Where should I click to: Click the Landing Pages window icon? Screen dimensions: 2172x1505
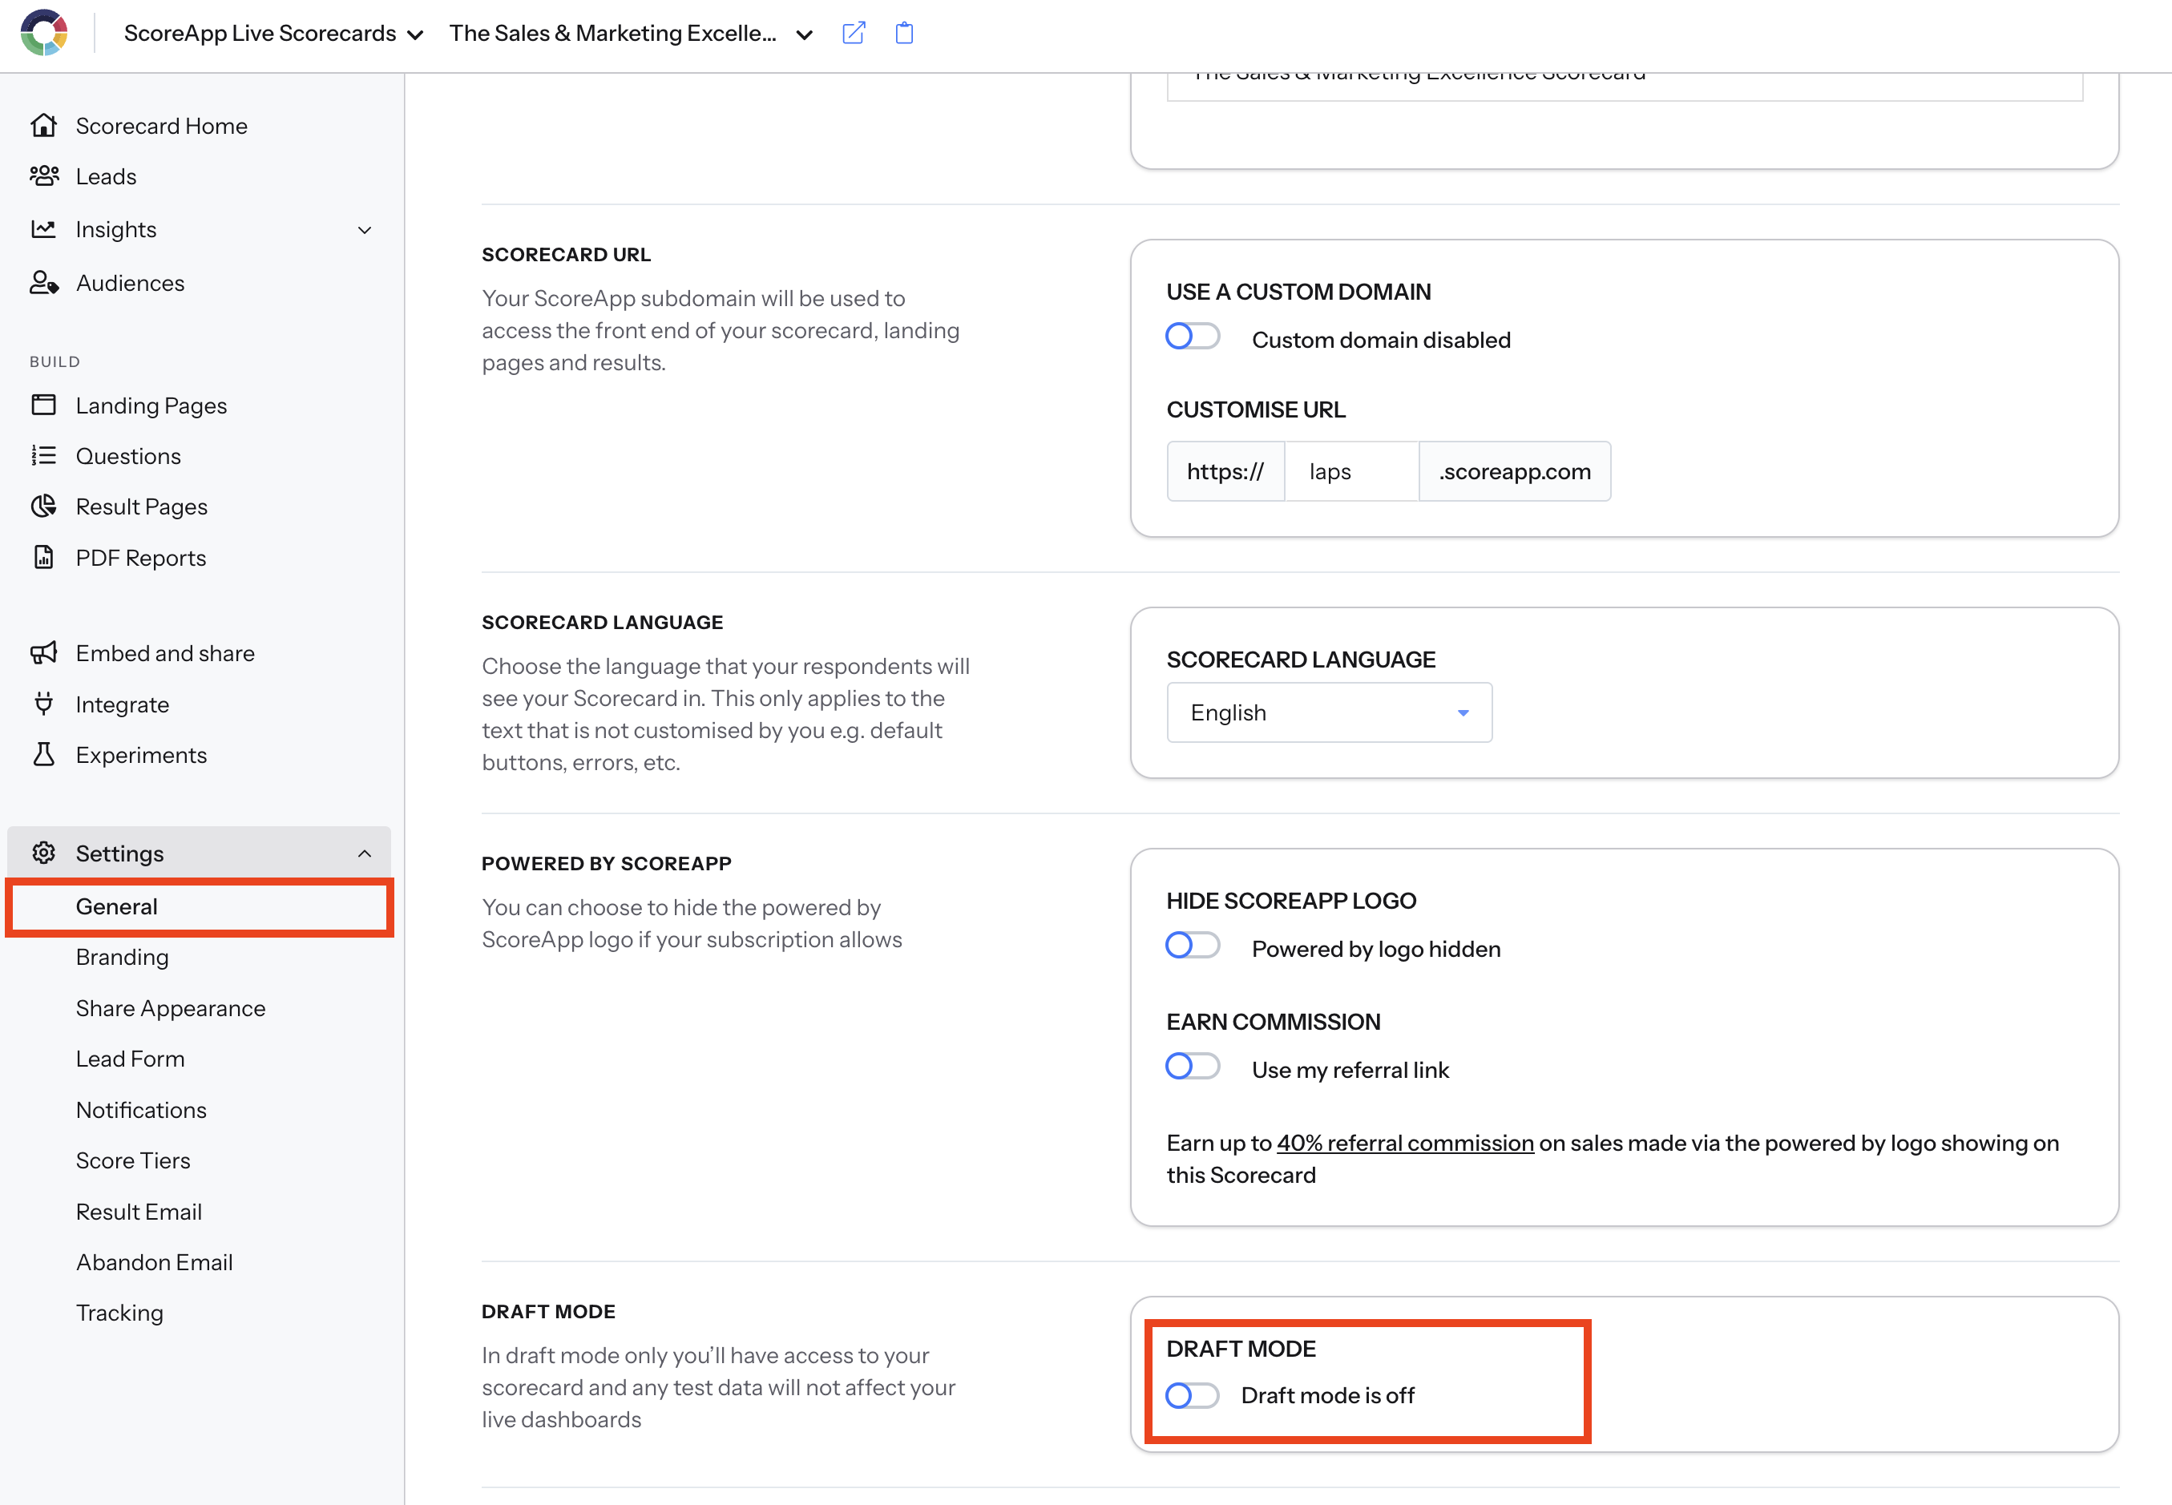pos(43,406)
